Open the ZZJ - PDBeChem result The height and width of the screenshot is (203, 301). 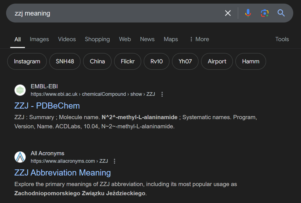pyautogui.click(x=47, y=106)
